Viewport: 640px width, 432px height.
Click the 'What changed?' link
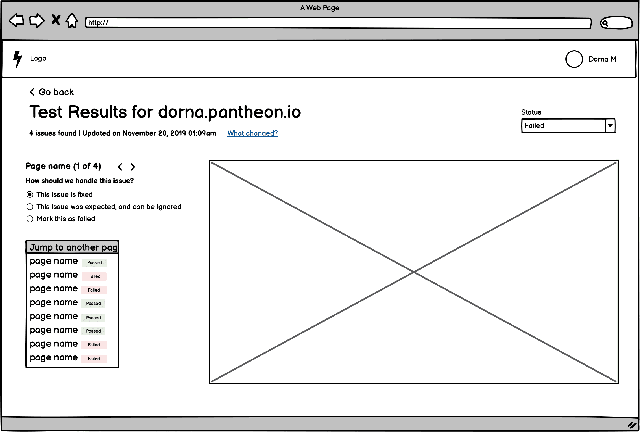tap(253, 133)
